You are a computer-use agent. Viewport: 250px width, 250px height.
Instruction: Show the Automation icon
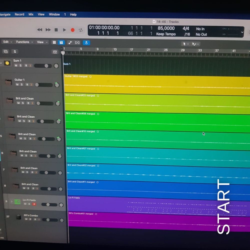pyautogui.click(x=70, y=43)
